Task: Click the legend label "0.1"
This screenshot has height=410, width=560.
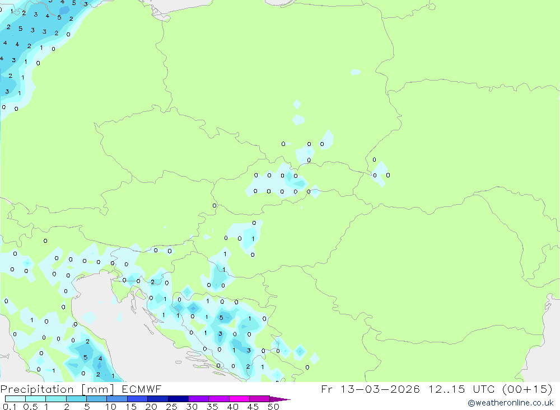Action: click(x=10, y=407)
